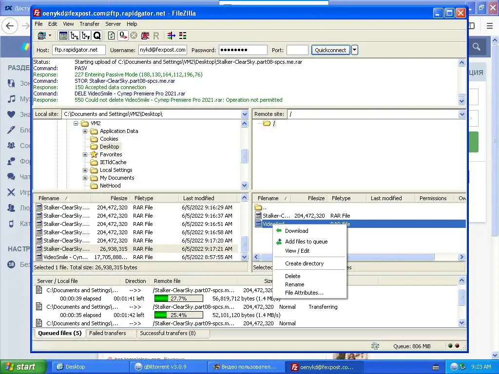Image resolution: width=499 pixels, height=374 pixels.
Task: Toggle local directory tree view
Action: 75,36
